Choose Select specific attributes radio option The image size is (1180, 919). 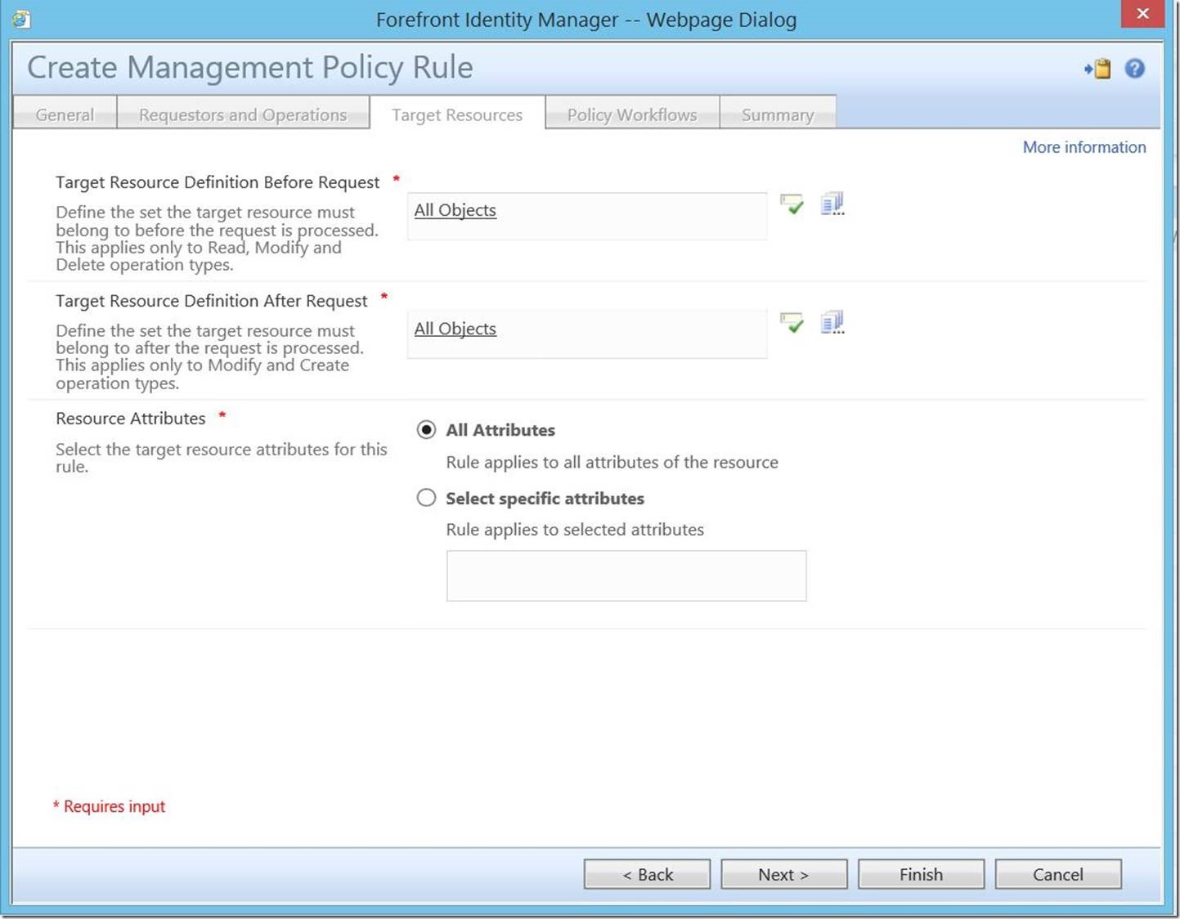426,498
